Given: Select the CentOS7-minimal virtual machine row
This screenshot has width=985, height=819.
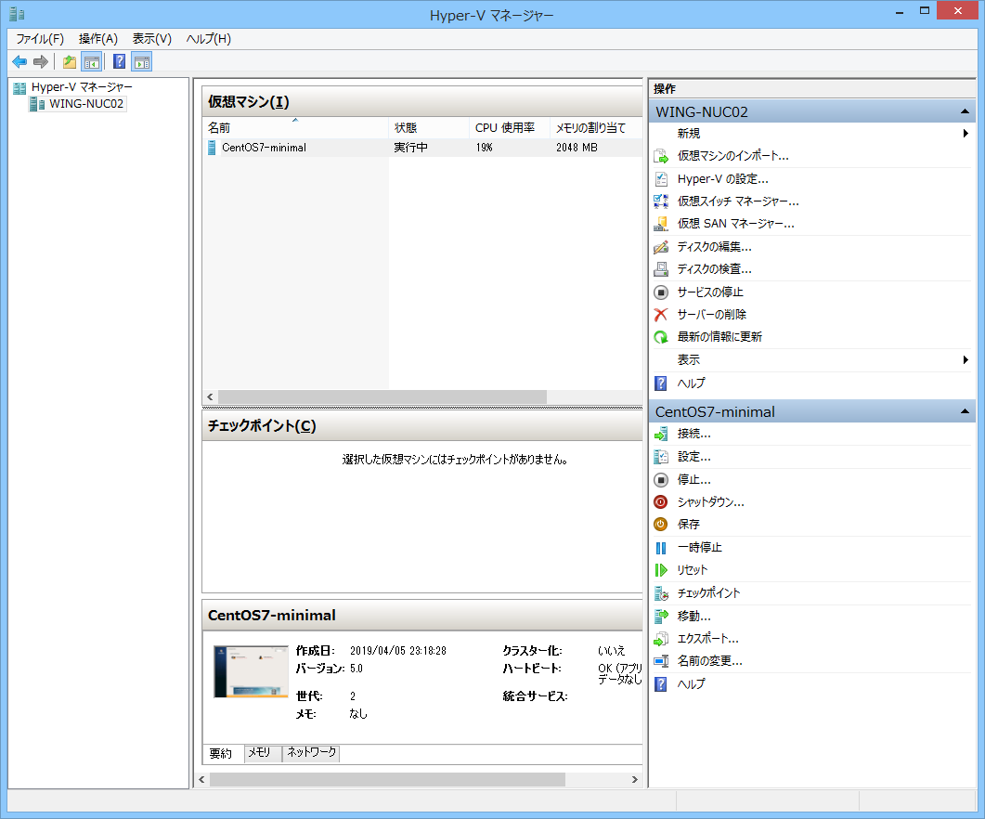Looking at the screenshot, I should click(422, 148).
